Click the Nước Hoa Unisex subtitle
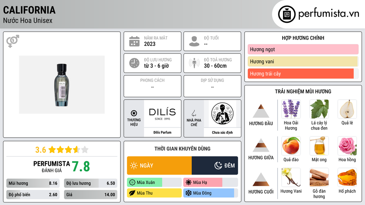Viewport: 365px width, 205px height. [28, 20]
